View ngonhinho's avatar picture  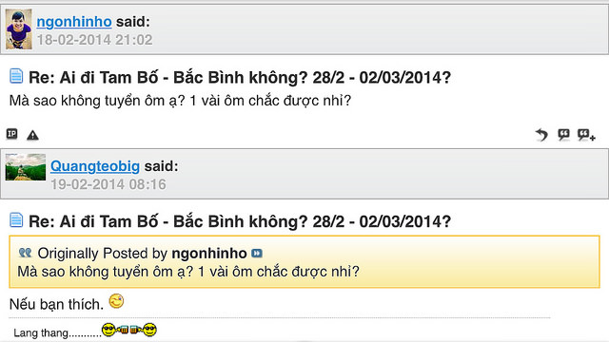(x=19, y=29)
